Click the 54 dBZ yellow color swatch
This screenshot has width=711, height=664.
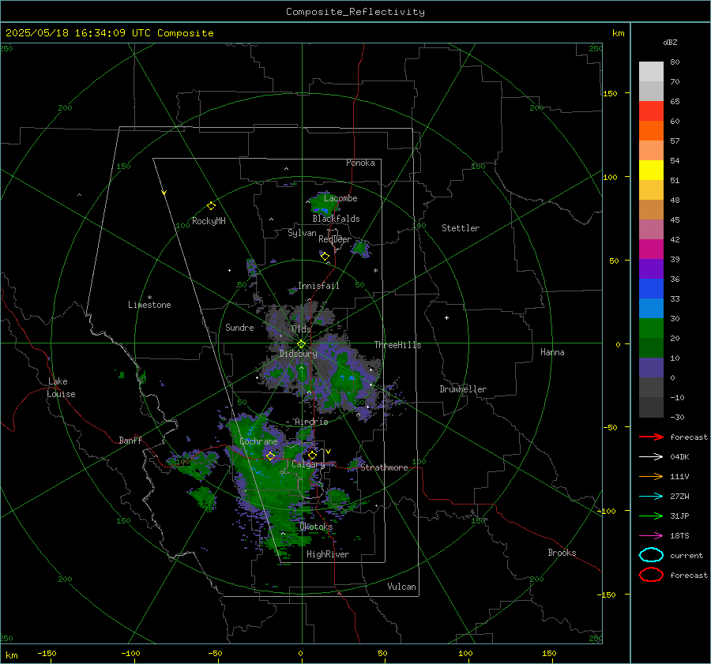(x=651, y=170)
